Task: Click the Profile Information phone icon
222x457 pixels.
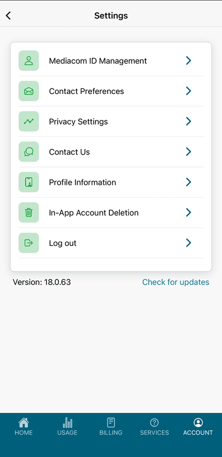Action: point(29,182)
